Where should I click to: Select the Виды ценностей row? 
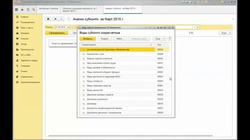tap(124, 90)
